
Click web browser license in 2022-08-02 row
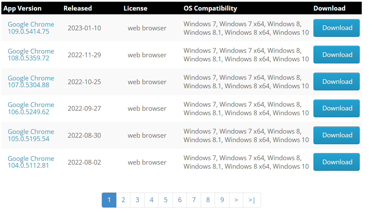147,162
